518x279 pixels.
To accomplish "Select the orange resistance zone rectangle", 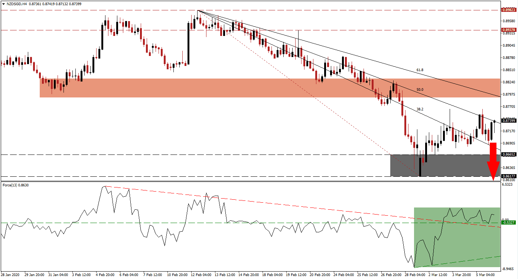I will coord(270,88).
